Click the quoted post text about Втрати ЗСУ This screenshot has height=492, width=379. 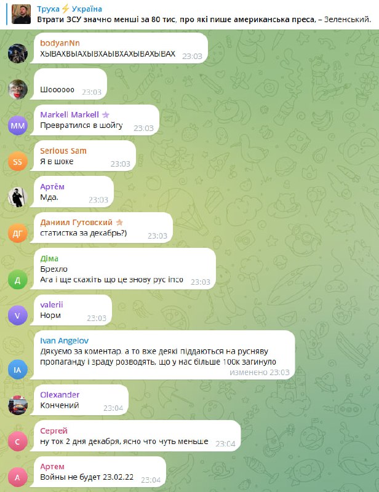[204, 20]
